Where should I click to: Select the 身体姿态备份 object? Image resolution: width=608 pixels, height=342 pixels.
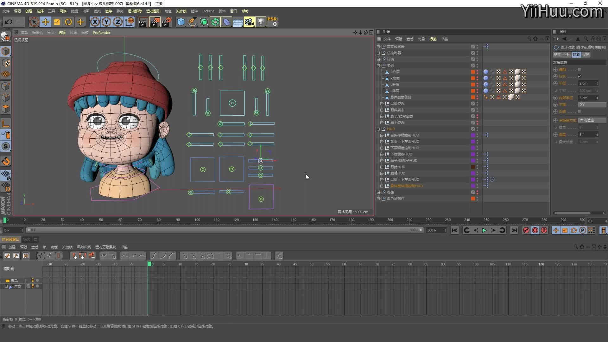click(x=401, y=97)
